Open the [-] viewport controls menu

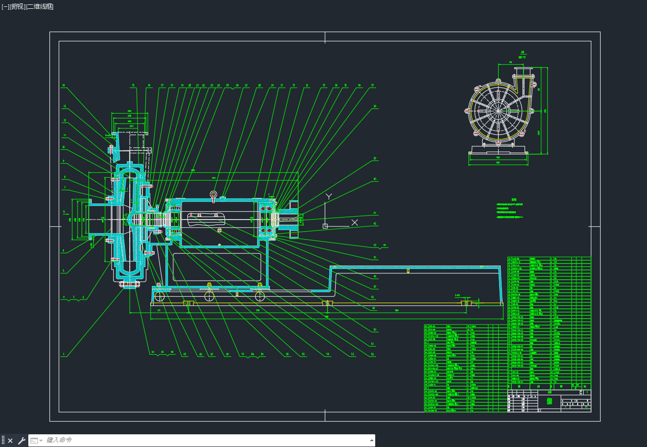click(x=5, y=6)
